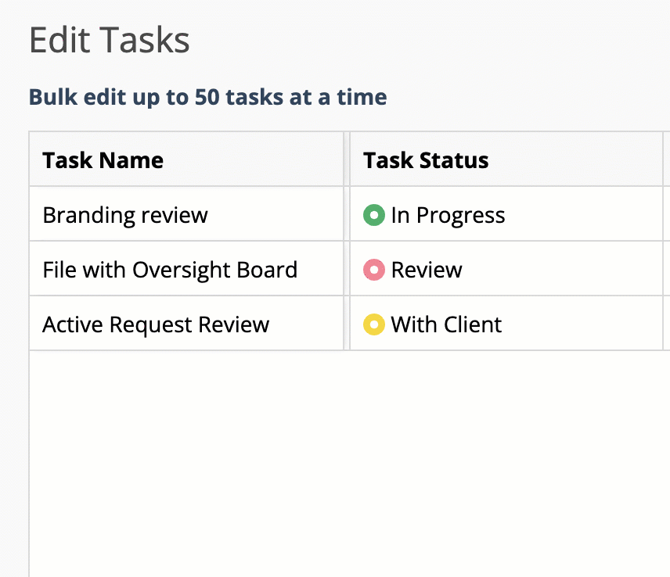This screenshot has width=670, height=577.
Task: Click the Task Status column header
Action: [426, 159]
